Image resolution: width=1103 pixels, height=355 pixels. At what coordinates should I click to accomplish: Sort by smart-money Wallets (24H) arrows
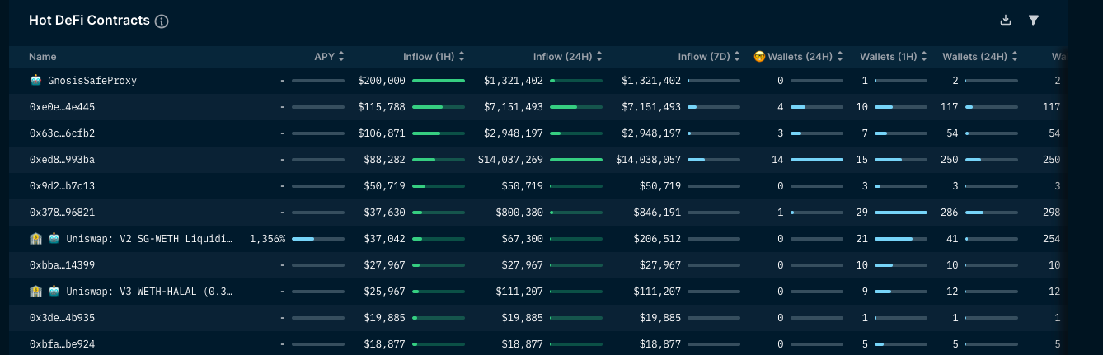click(839, 57)
